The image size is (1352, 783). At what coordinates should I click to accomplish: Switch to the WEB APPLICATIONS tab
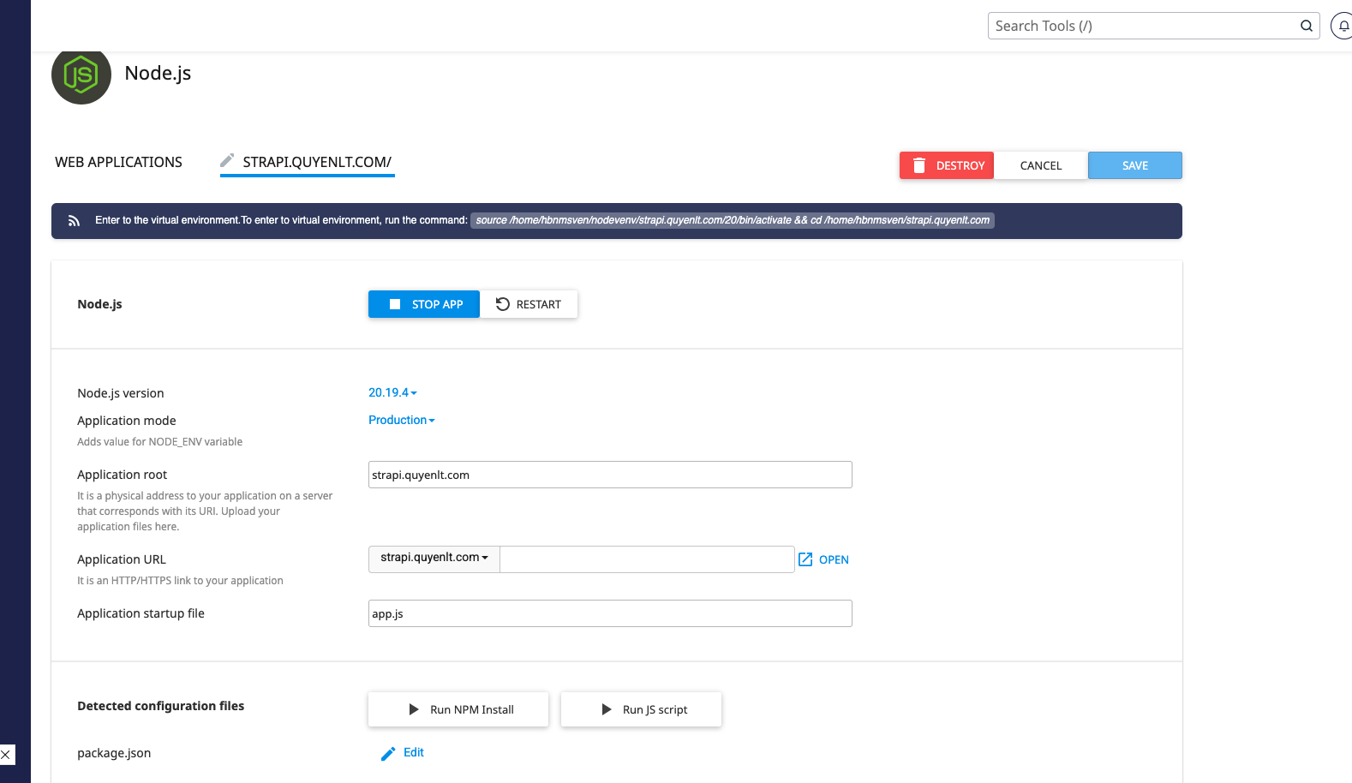point(118,162)
